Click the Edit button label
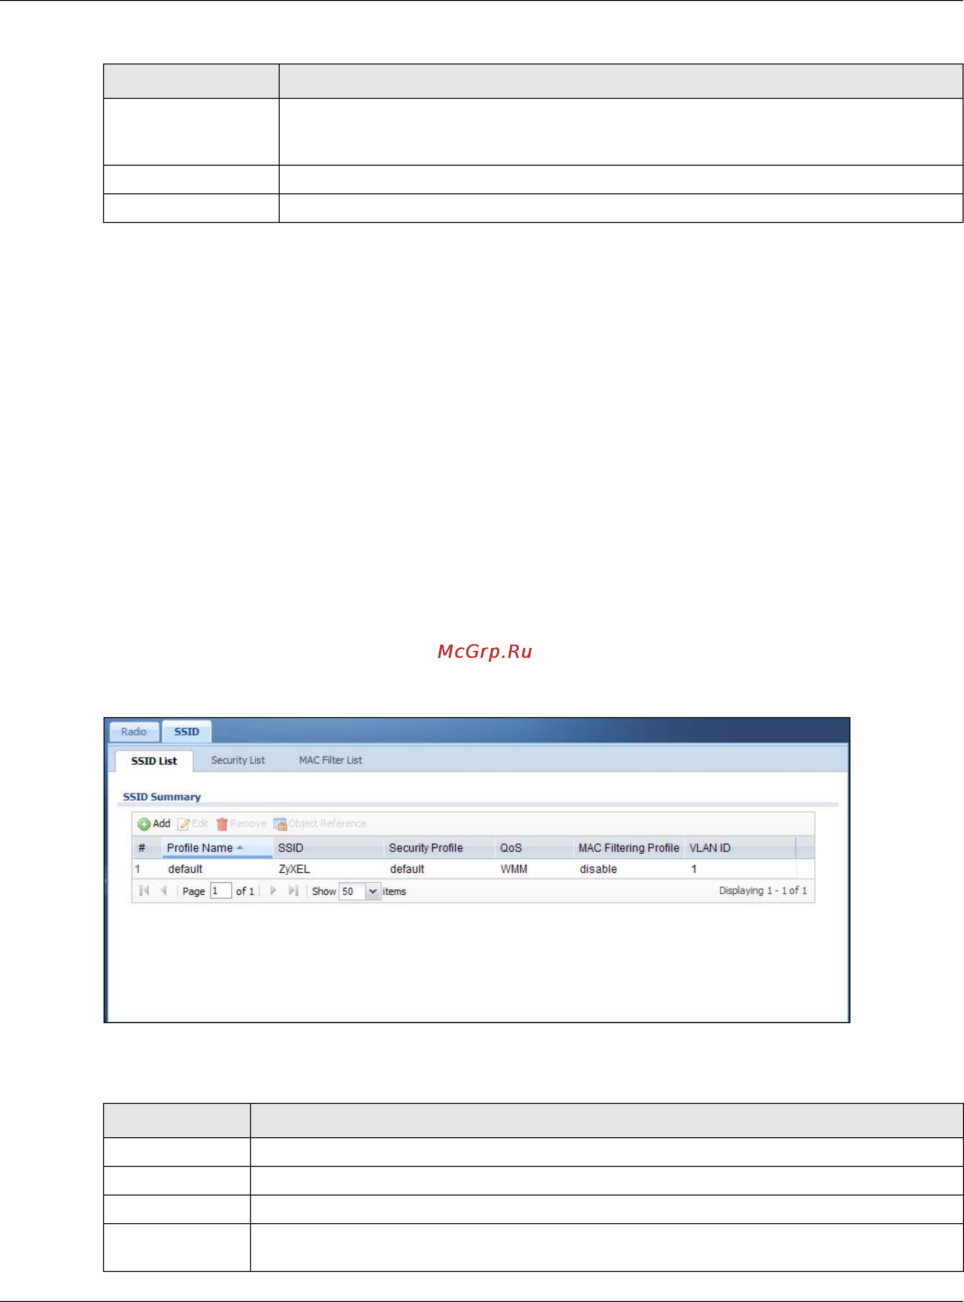 [199, 823]
